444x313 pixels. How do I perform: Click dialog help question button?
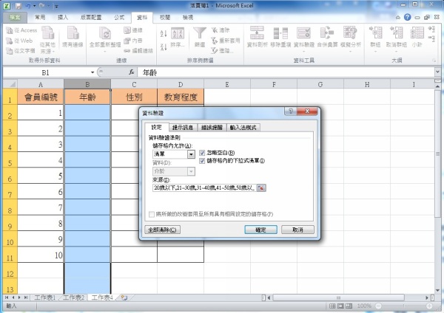tap(291, 111)
